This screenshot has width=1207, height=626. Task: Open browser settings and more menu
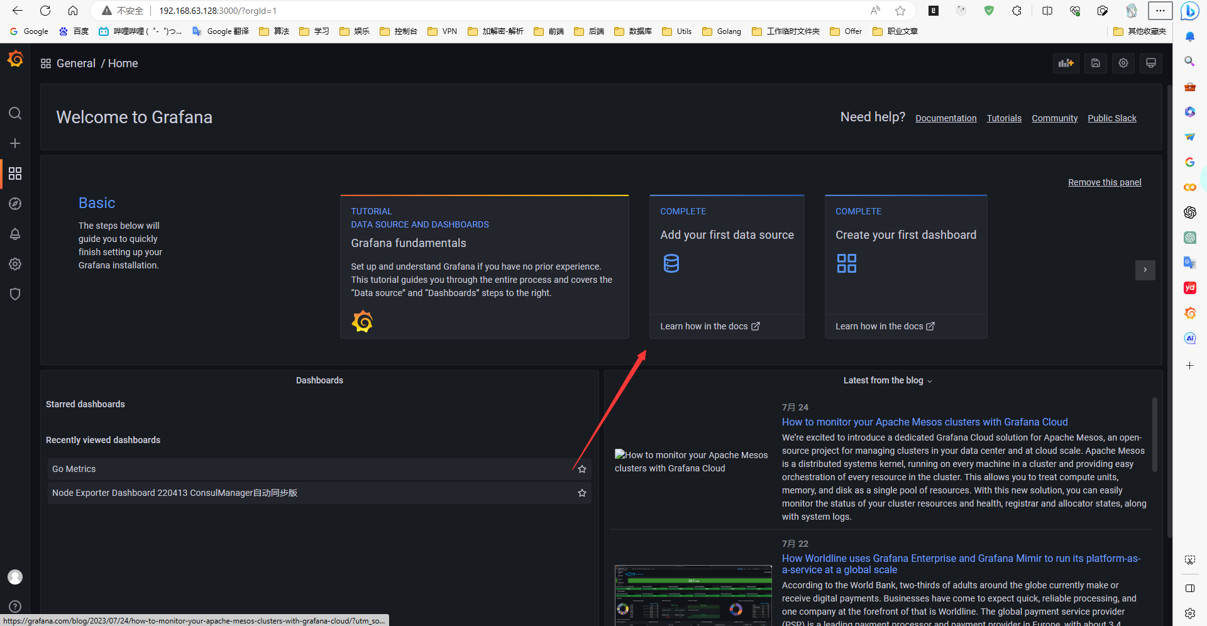(1160, 11)
